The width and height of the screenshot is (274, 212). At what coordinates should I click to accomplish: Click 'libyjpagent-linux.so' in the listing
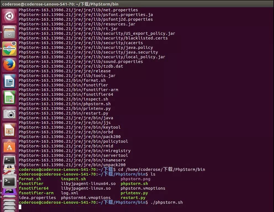pyautogui.click(x=86, y=188)
